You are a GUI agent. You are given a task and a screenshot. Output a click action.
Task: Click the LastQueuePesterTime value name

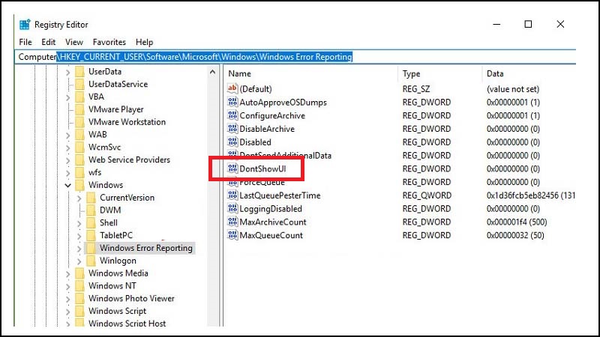[280, 195]
